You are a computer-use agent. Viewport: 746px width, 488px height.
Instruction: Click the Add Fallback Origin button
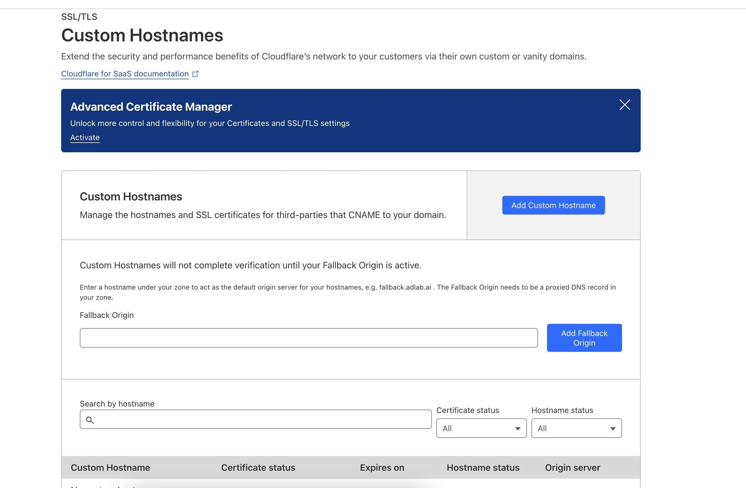click(584, 338)
